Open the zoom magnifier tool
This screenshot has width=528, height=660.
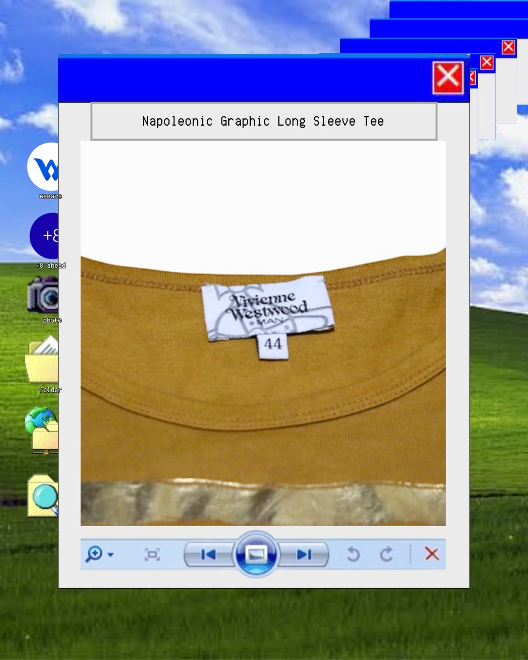tap(94, 554)
